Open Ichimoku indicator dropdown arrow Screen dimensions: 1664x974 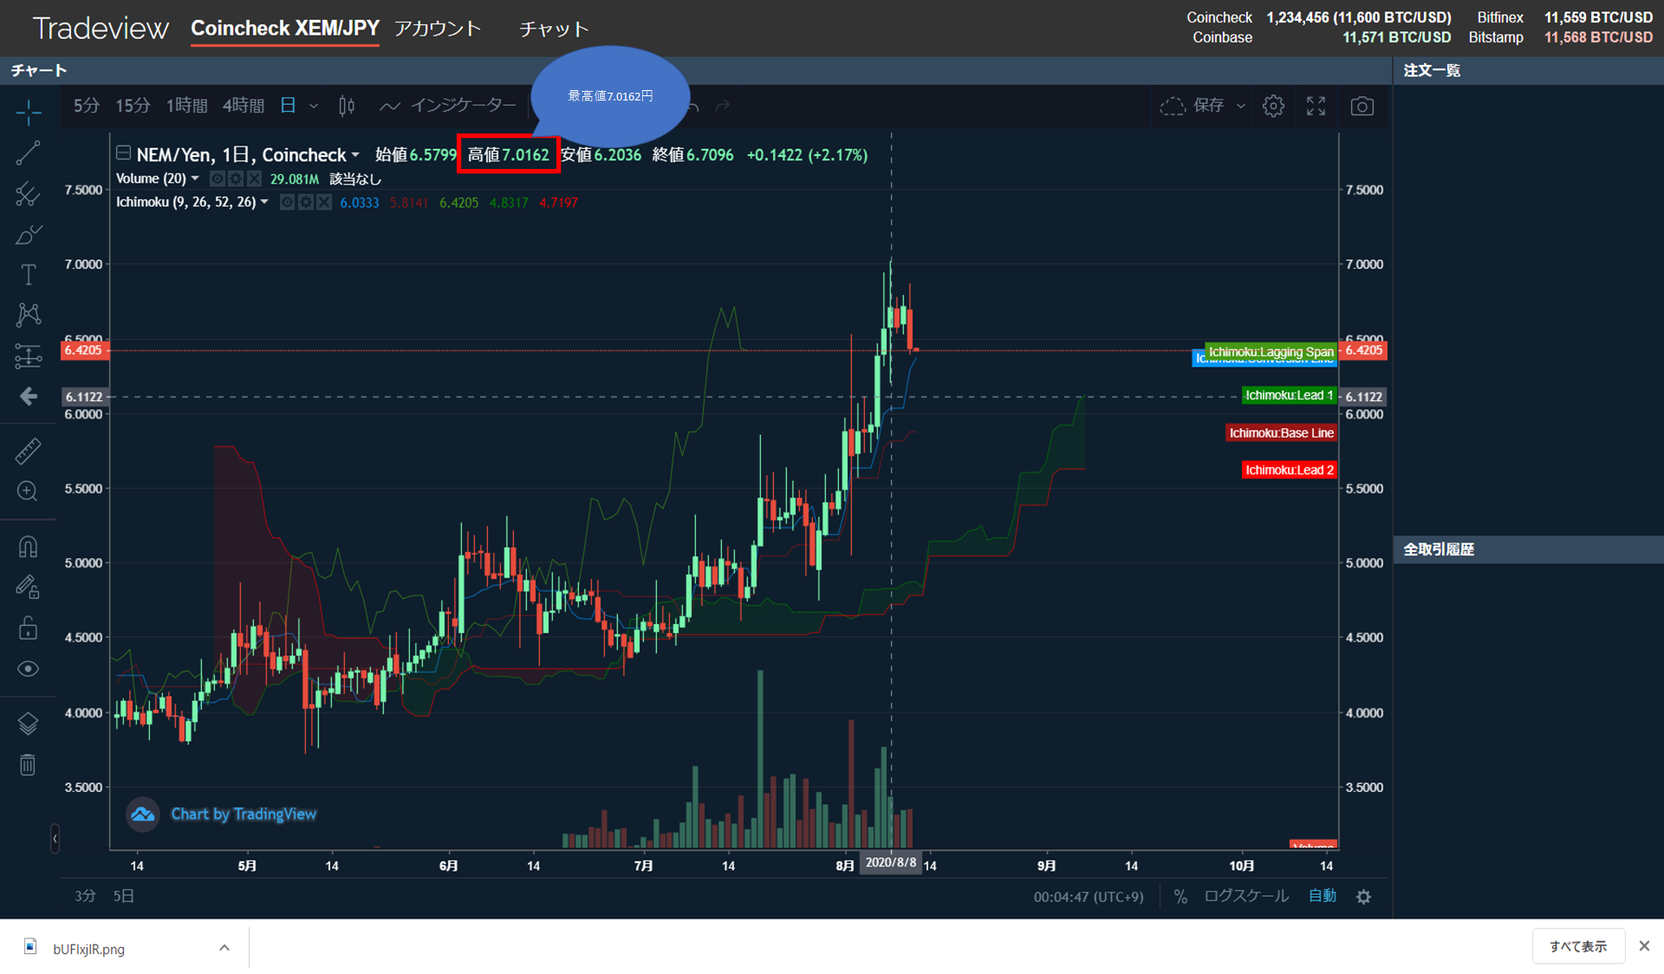(x=264, y=202)
